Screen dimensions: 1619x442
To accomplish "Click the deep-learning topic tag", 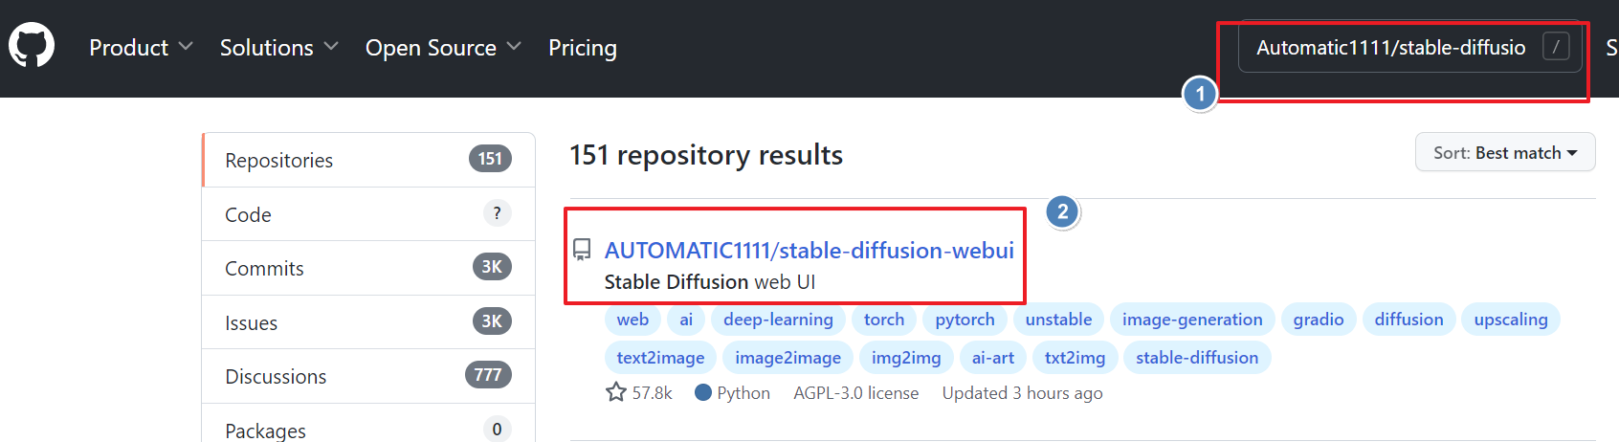I will (778, 320).
